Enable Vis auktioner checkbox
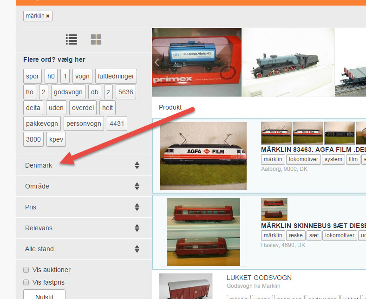366x299 pixels. click(26, 270)
